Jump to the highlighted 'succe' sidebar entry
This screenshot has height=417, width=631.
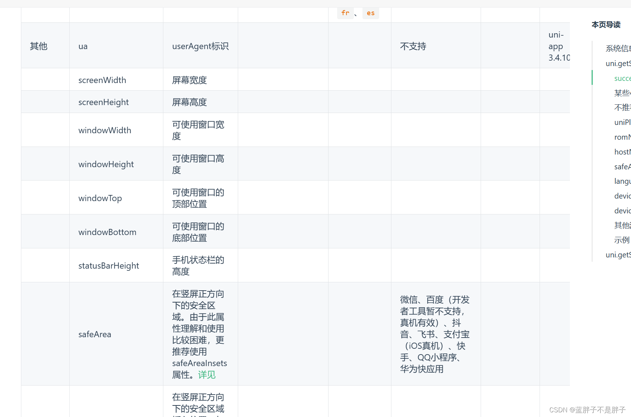tap(622, 78)
